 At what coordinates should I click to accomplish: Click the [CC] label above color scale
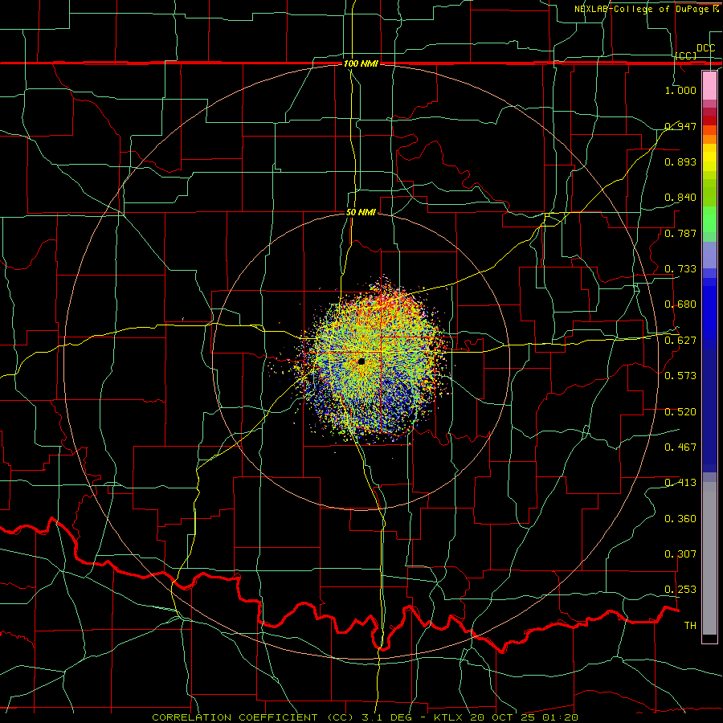pyautogui.click(x=686, y=55)
